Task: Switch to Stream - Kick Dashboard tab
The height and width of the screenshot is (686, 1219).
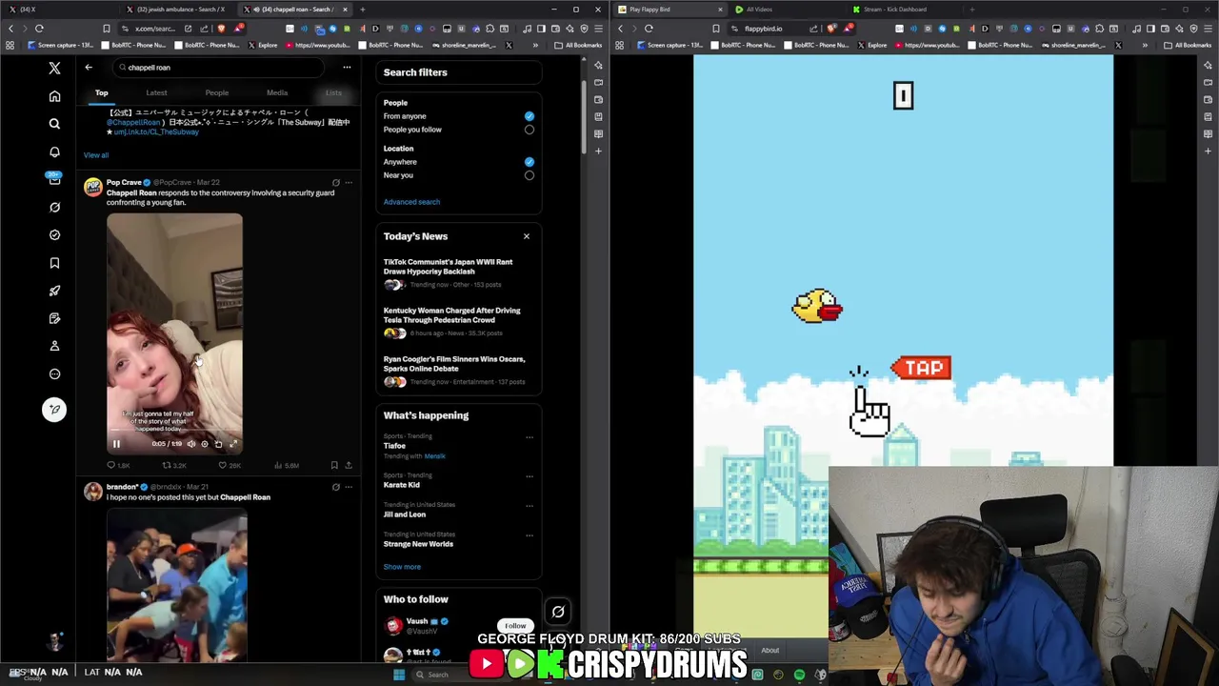Action: pyautogui.click(x=894, y=10)
